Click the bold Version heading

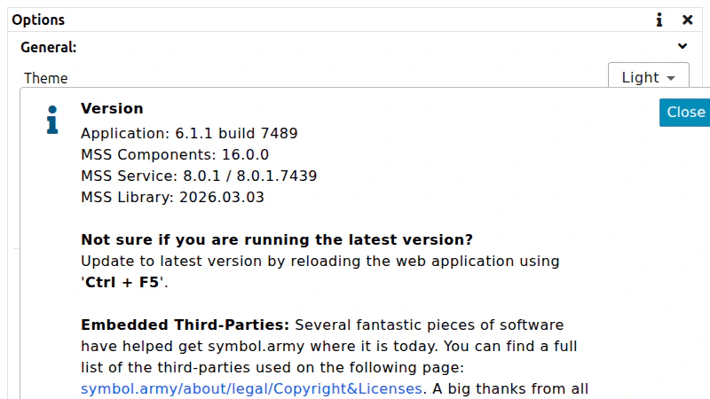112,108
